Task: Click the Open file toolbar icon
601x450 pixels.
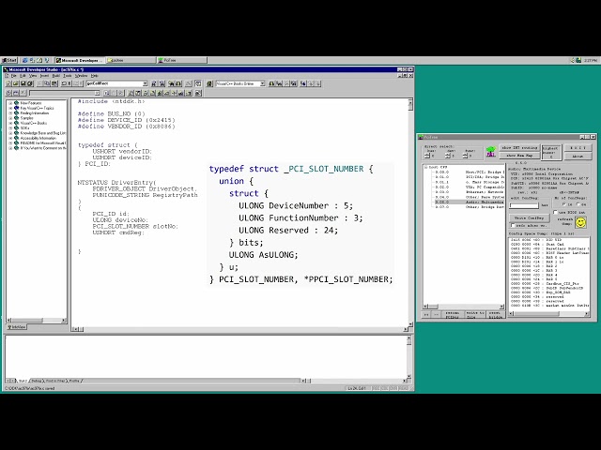Action: 16,83
